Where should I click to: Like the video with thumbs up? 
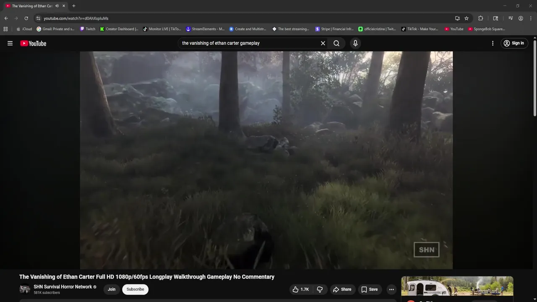tap(301, 289)
